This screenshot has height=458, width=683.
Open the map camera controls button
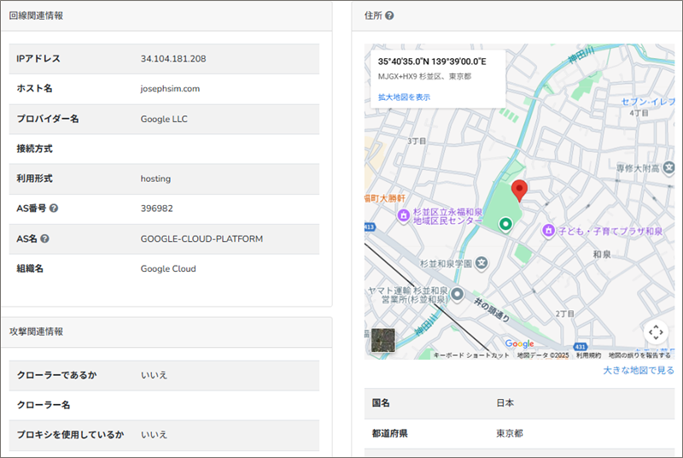655,332
